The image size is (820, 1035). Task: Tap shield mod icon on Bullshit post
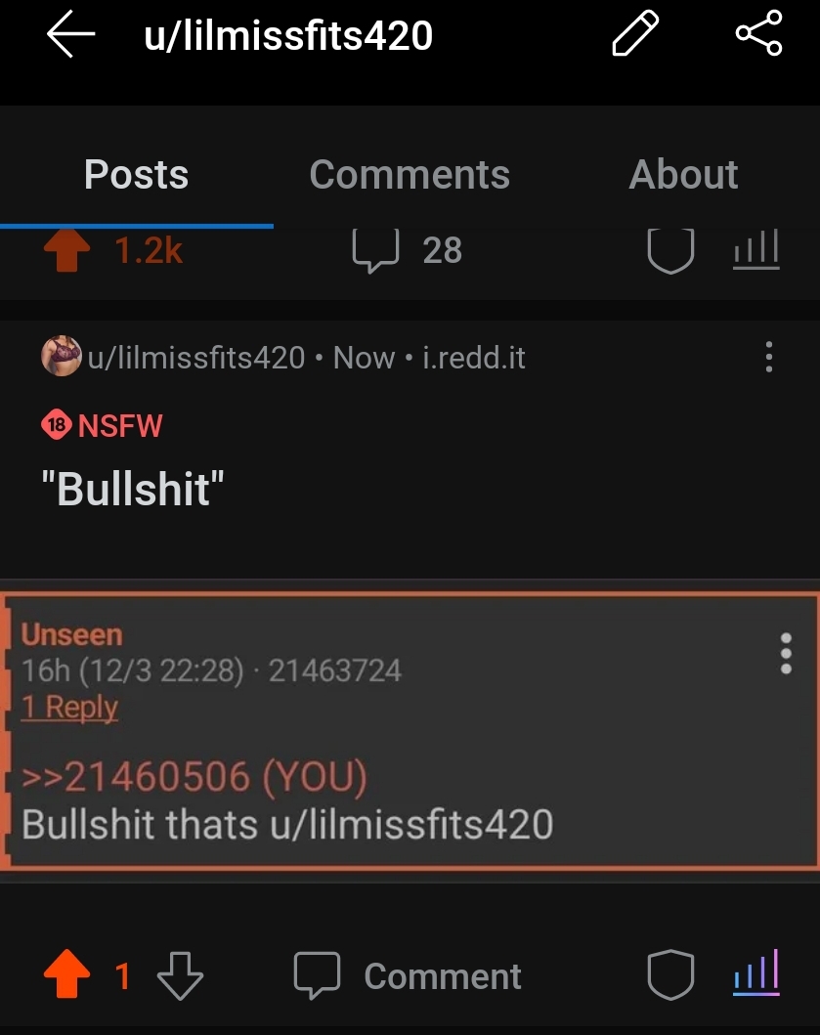[x=670, y=975]
